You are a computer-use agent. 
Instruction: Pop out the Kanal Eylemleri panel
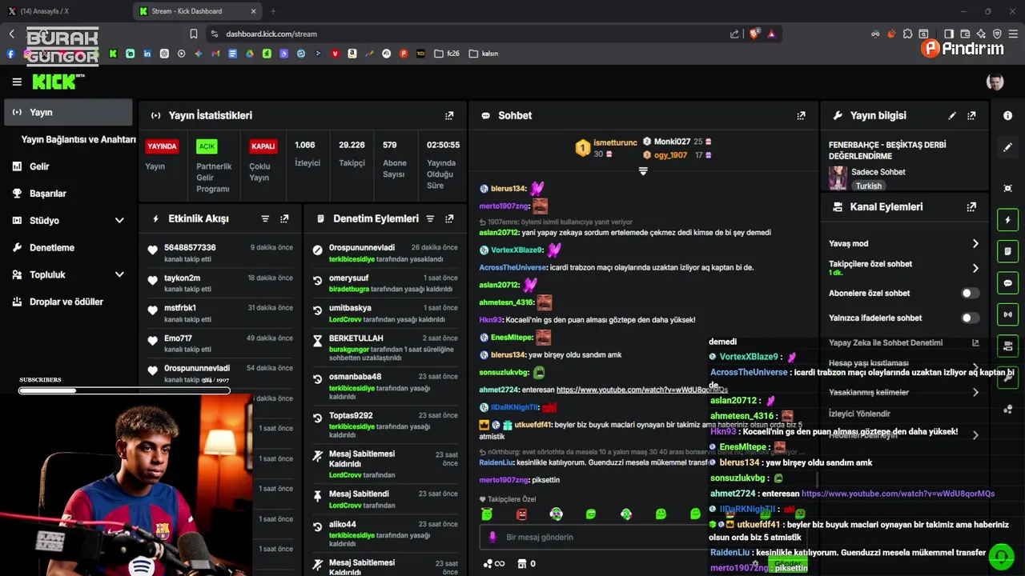click(971, 206)
